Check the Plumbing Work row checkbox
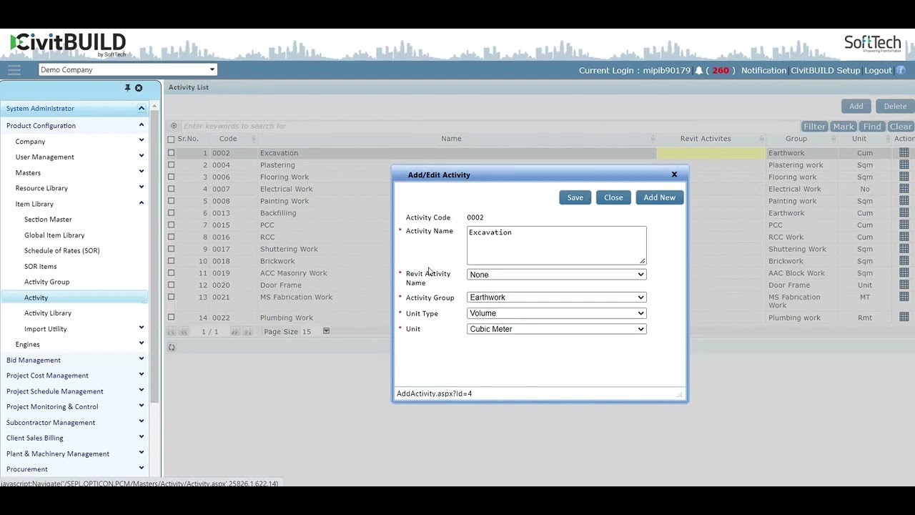 171,318
